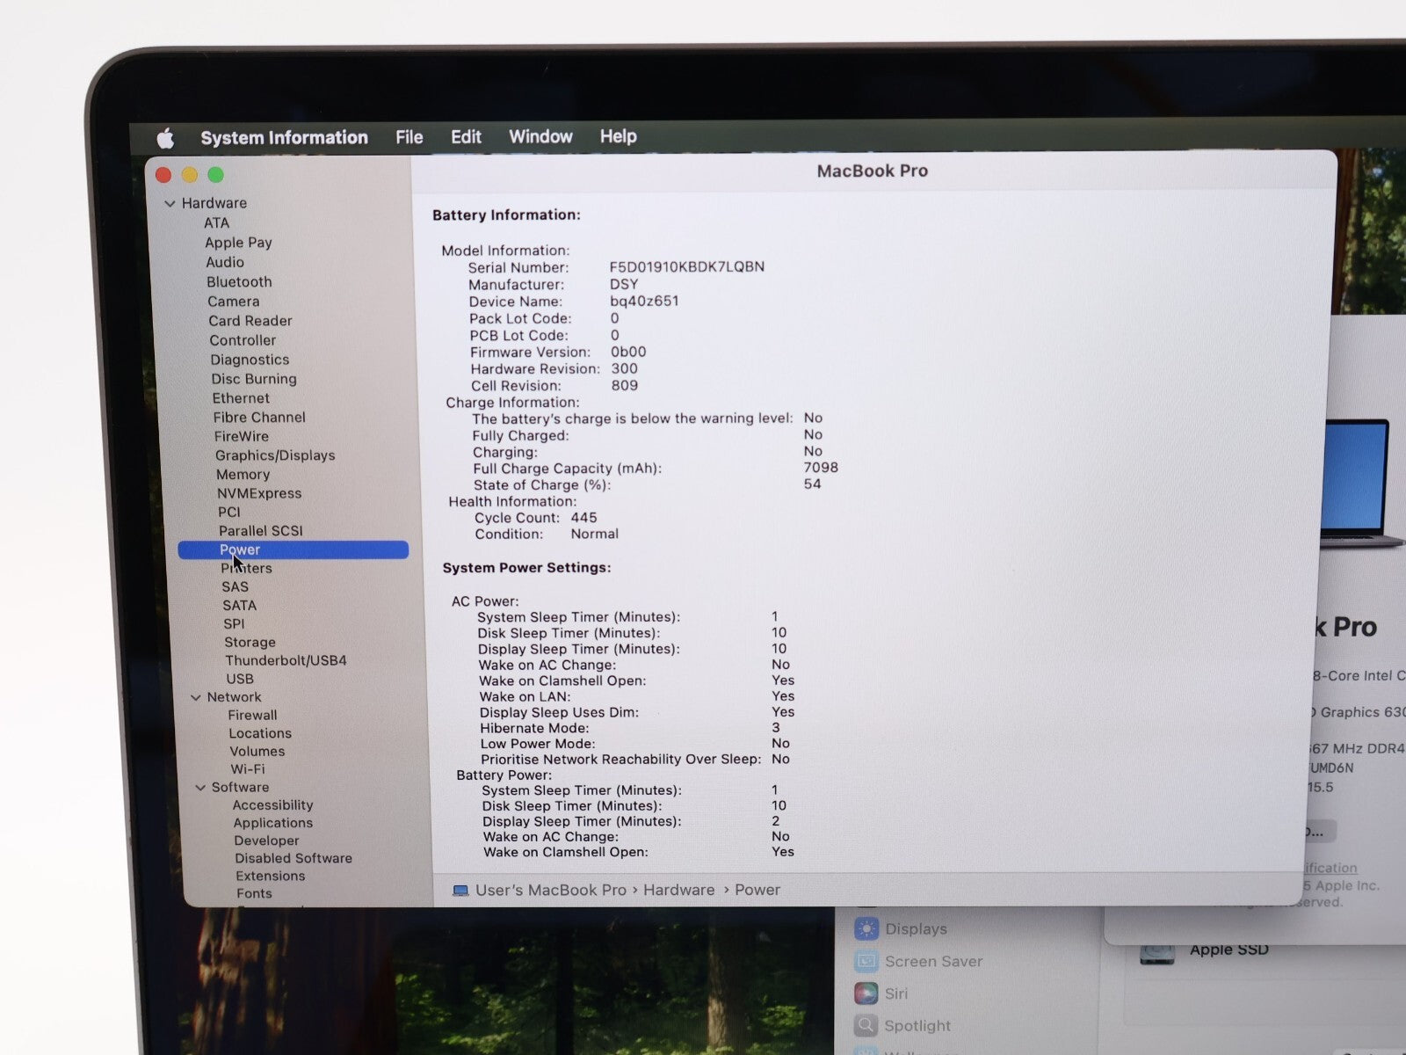Open the Window menu

point(540,136)
